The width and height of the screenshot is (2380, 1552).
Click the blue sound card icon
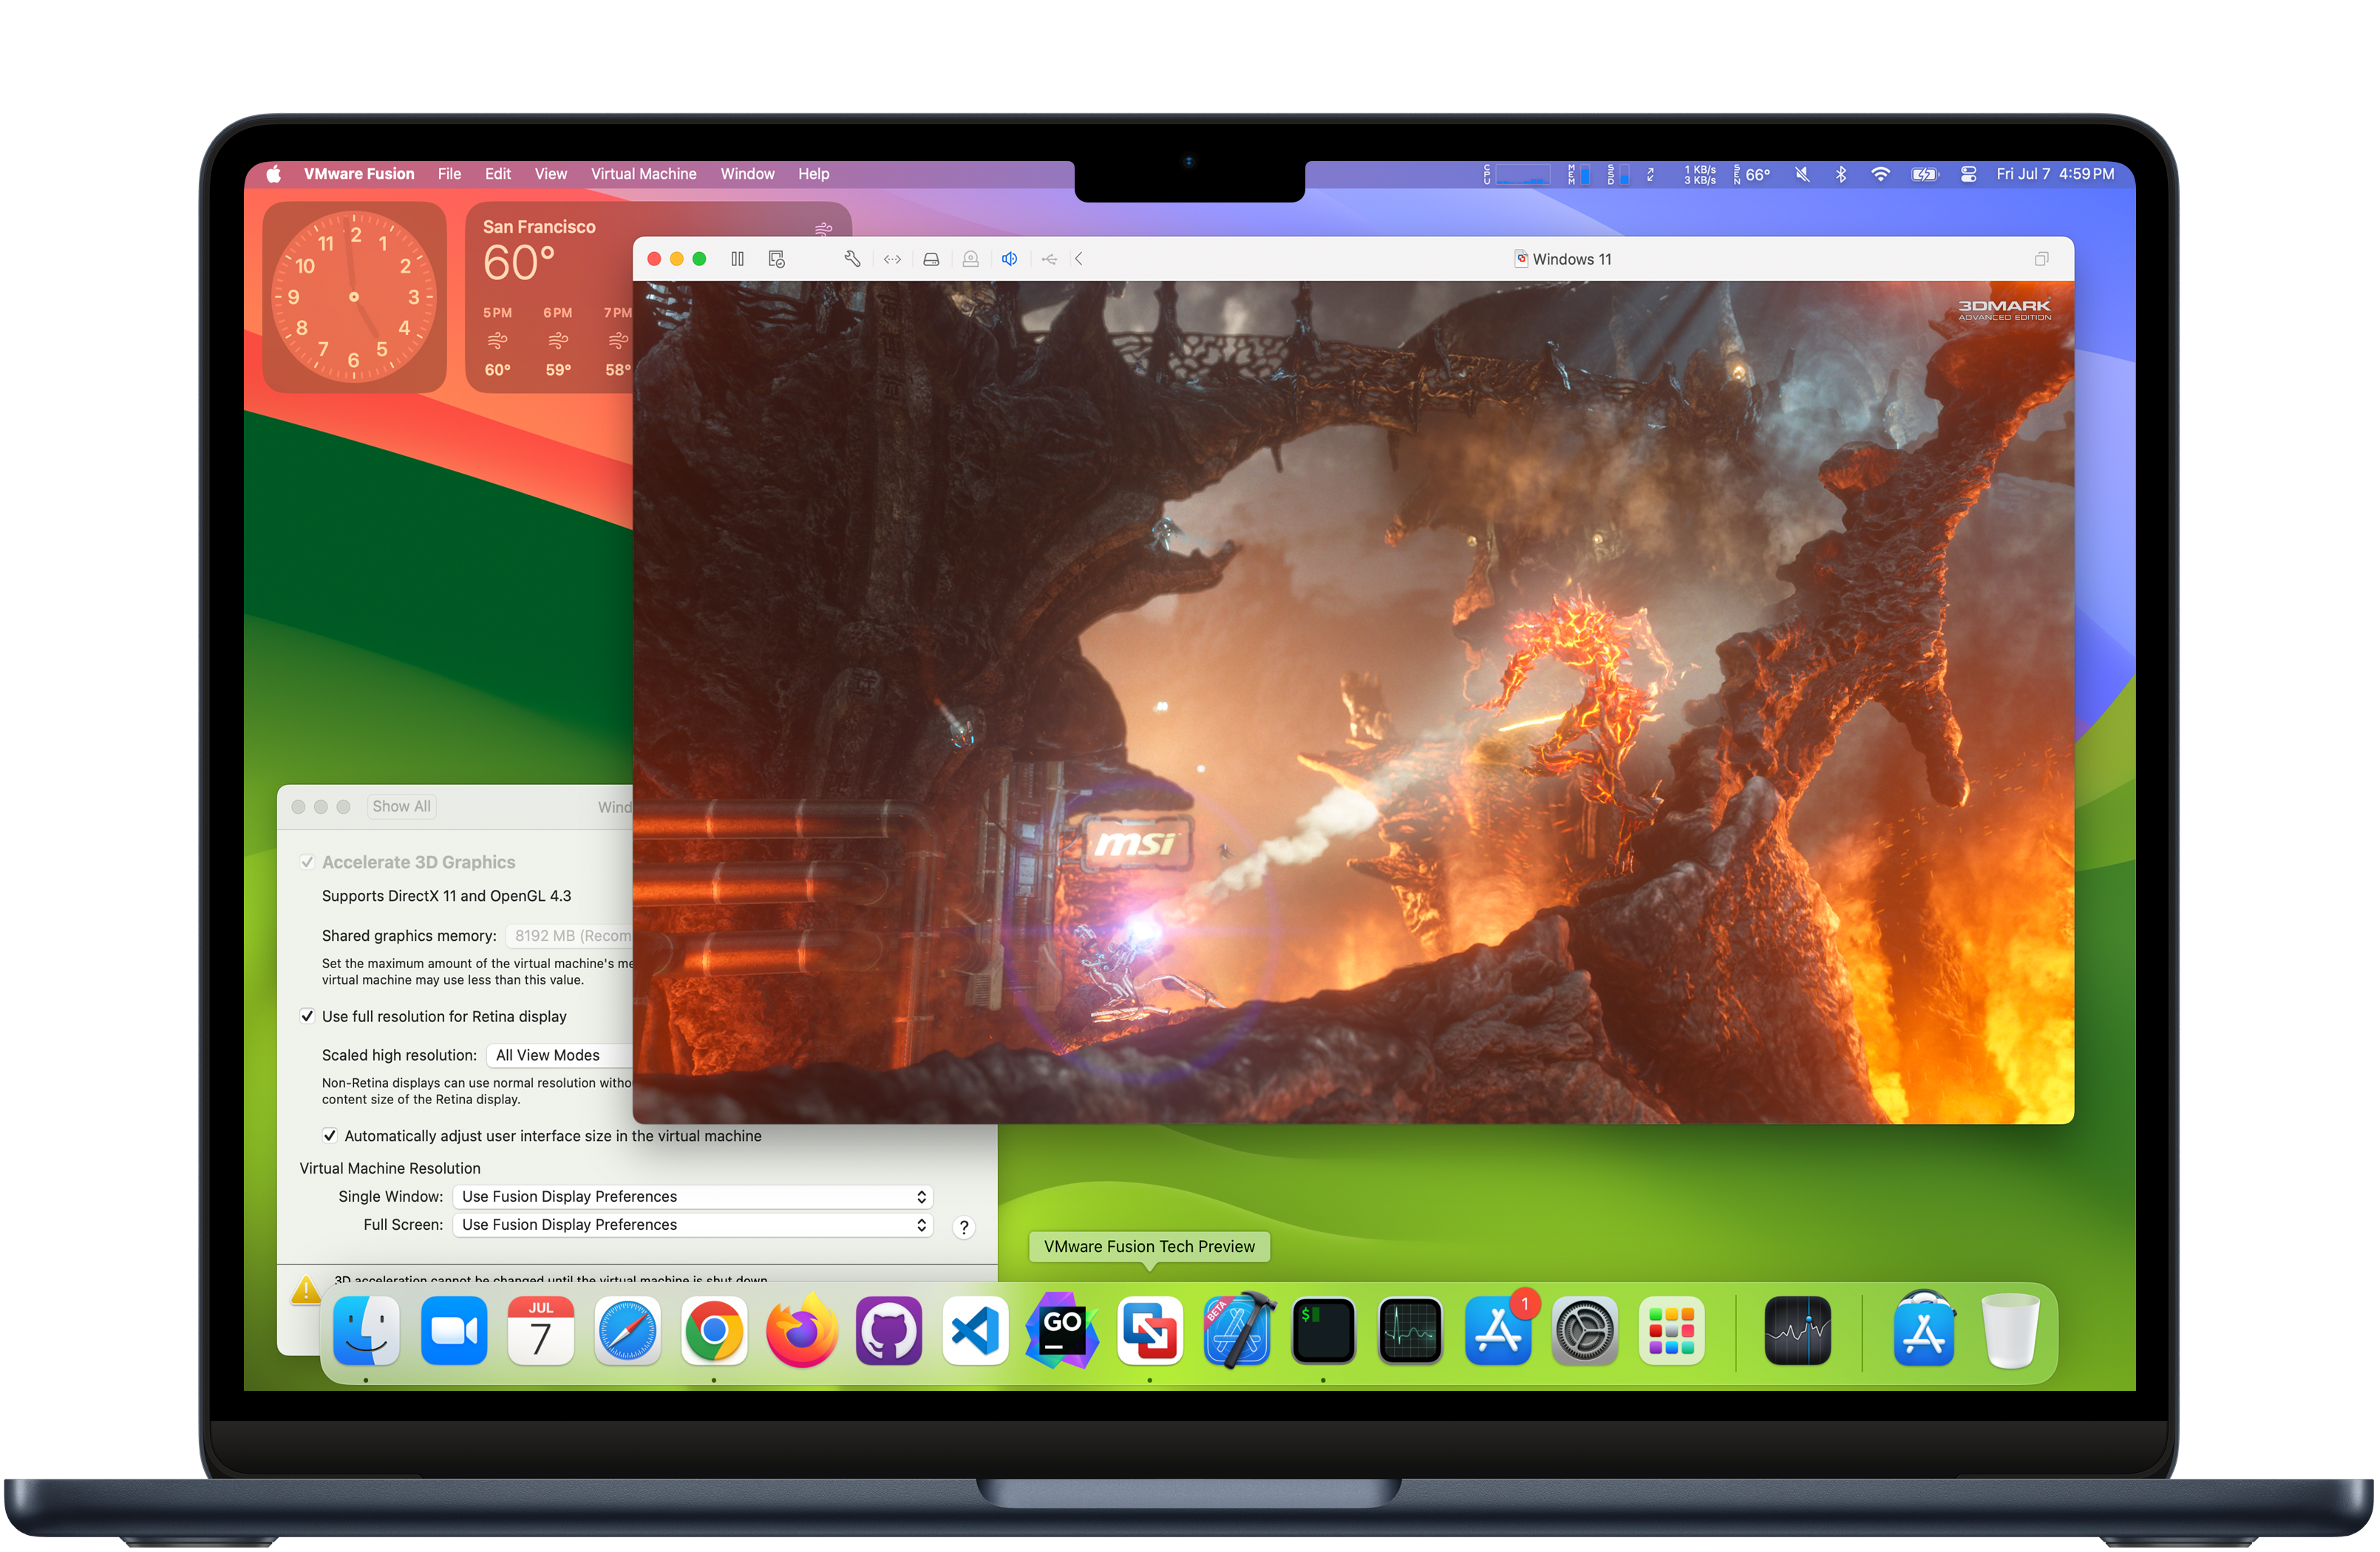click(x=1009, y=259)
